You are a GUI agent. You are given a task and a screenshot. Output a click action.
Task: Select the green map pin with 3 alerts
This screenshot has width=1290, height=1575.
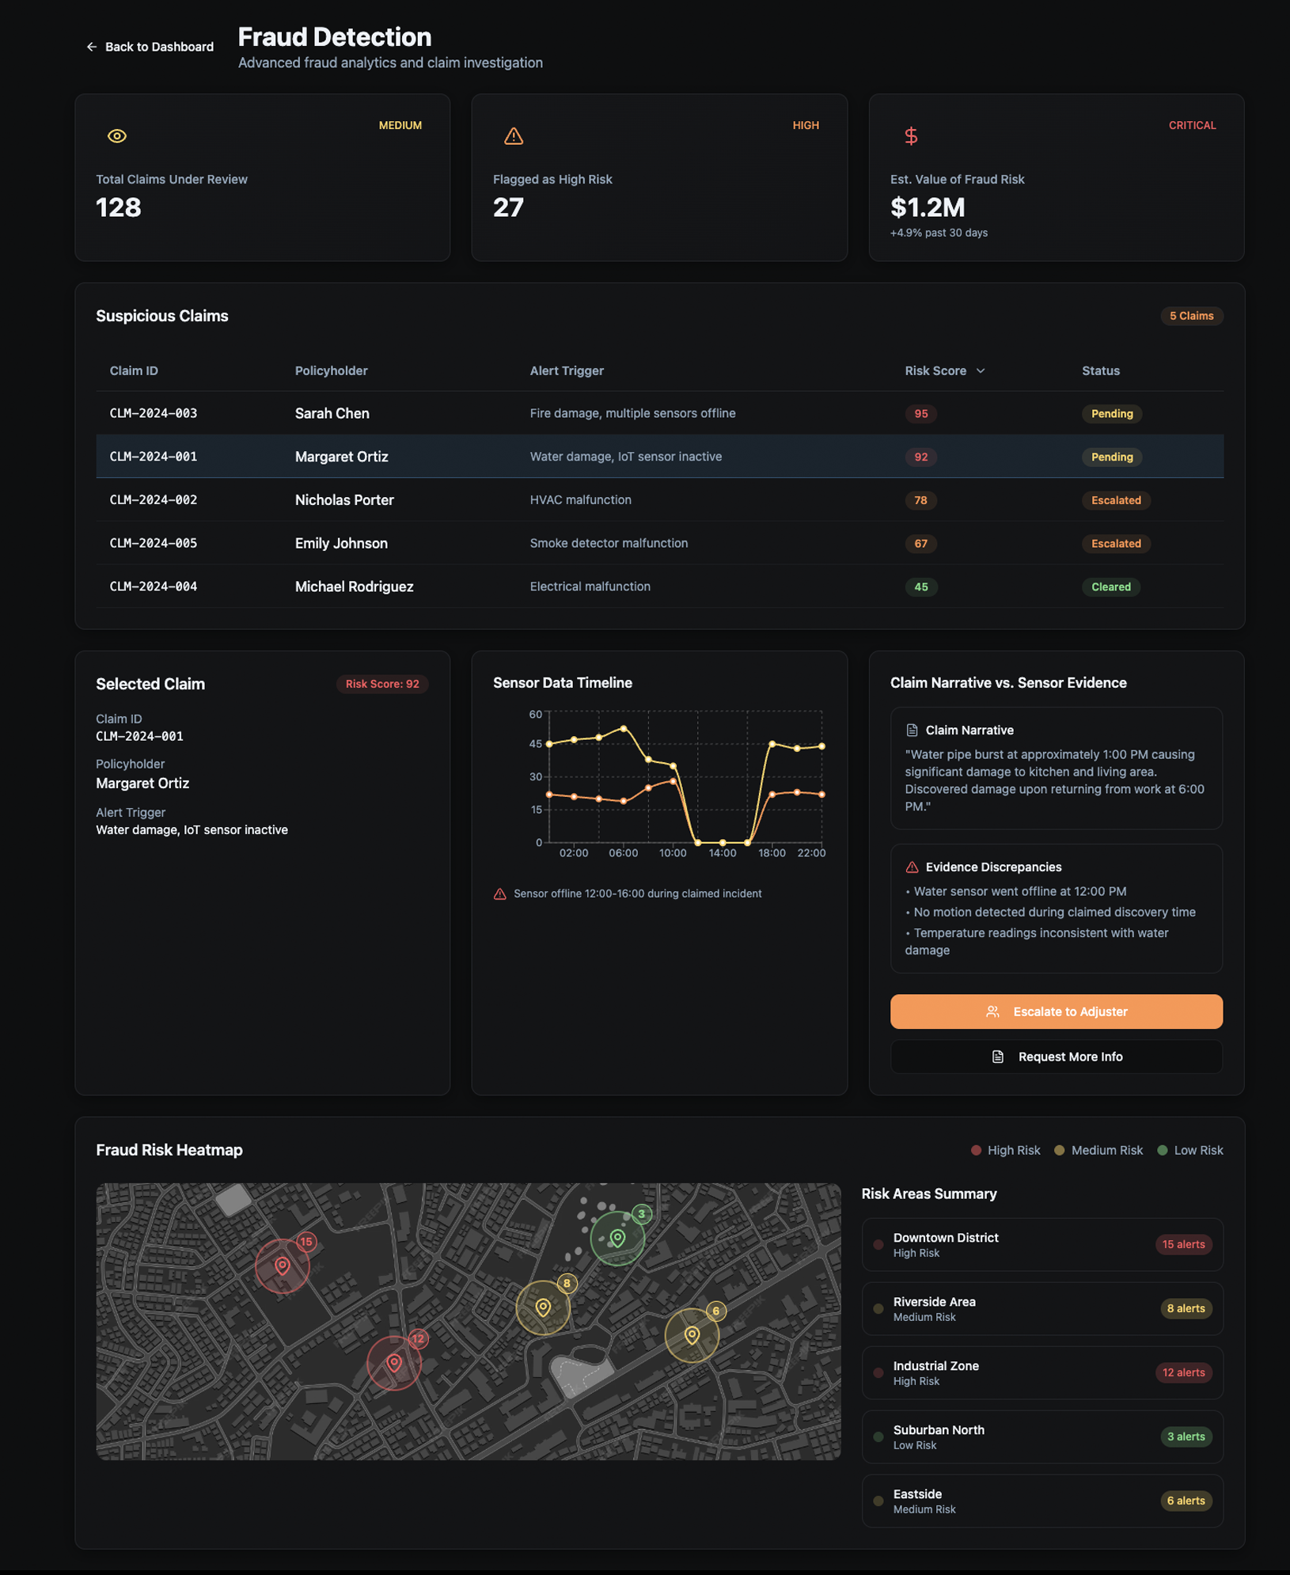(x=618, y=1238)
